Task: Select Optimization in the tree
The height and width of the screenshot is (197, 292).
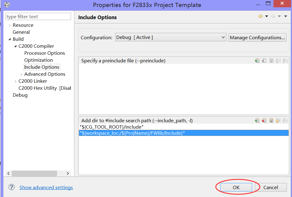Action: [x=39, y=60]
